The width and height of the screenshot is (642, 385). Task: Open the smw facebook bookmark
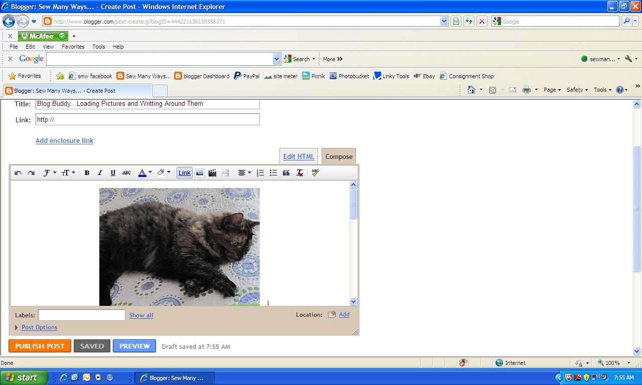(x=90, y=76)
